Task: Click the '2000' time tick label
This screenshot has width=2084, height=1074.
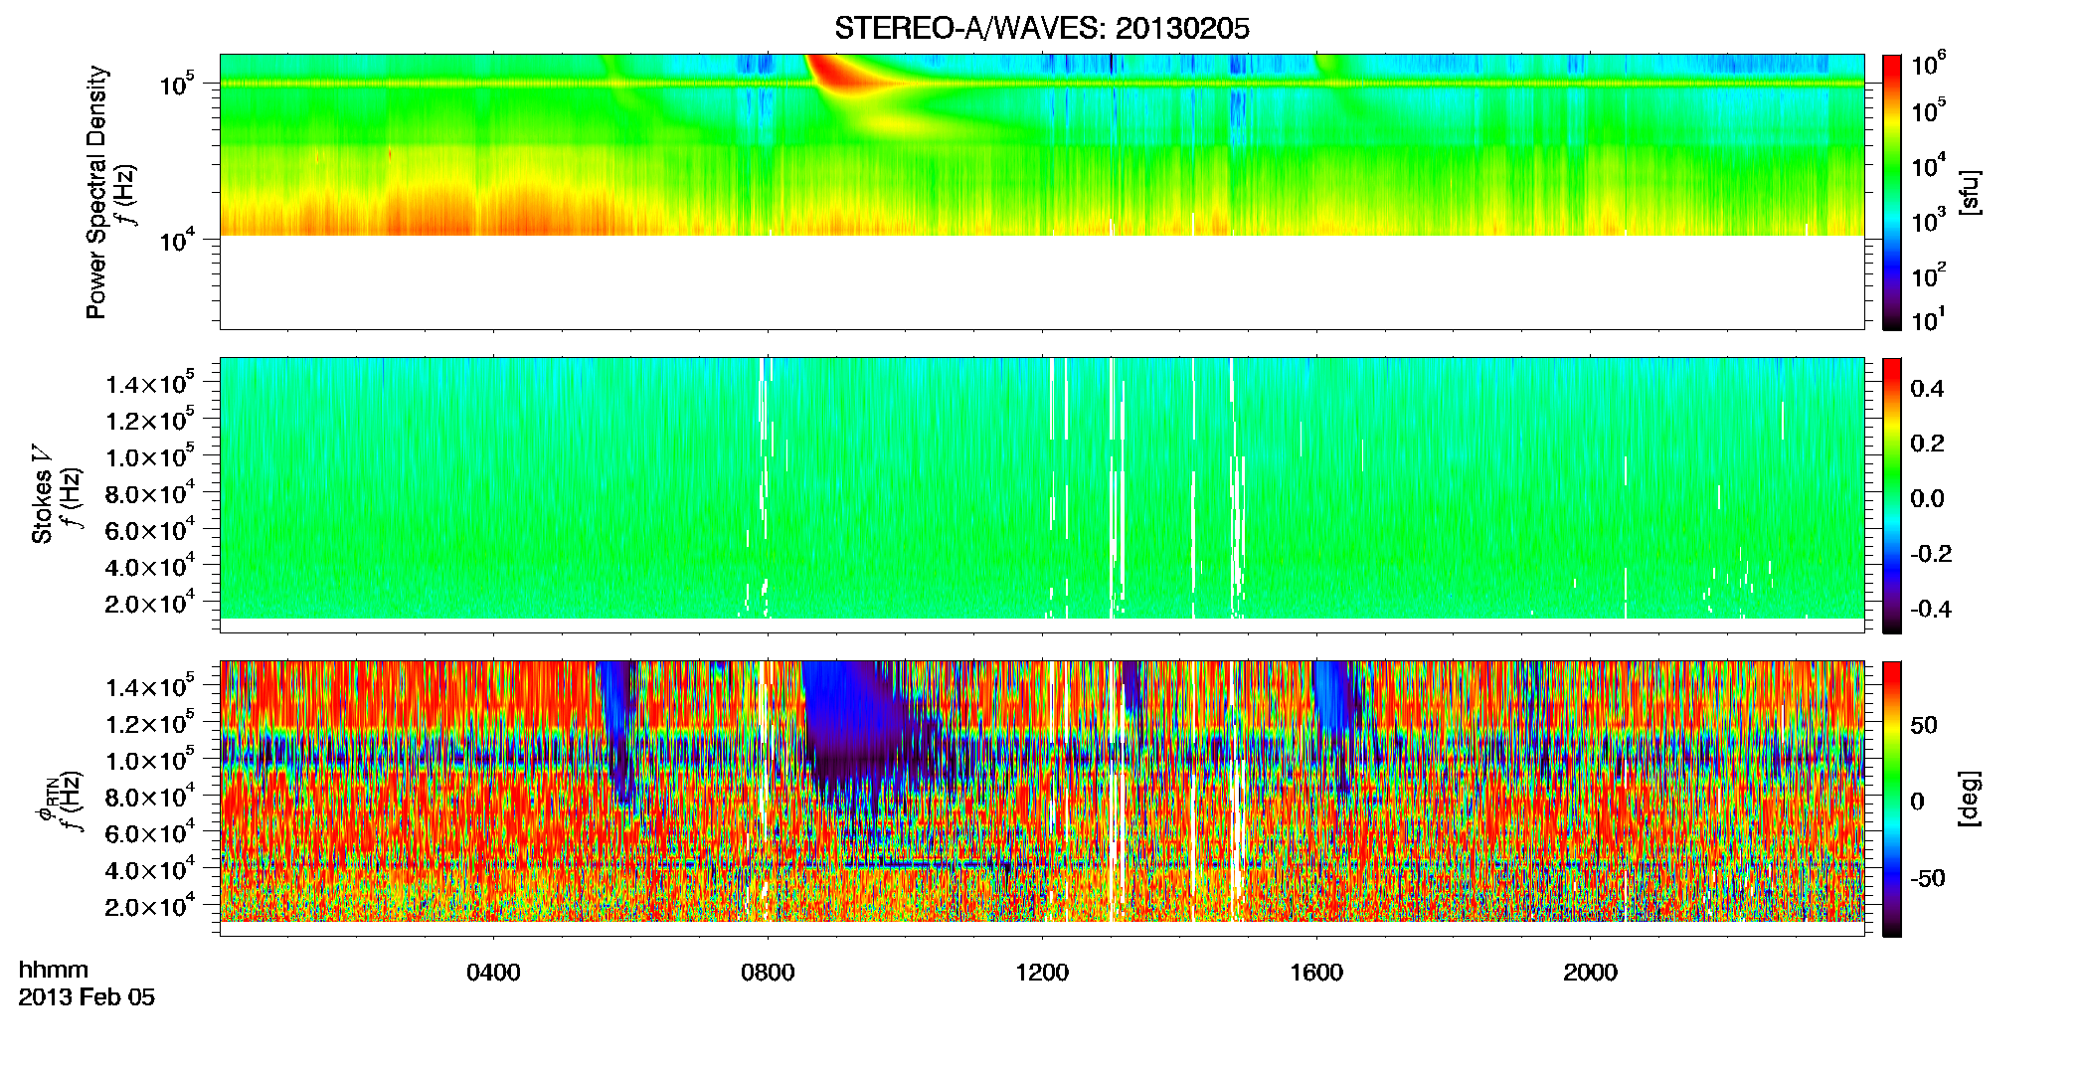Action: pos(1590,972)
